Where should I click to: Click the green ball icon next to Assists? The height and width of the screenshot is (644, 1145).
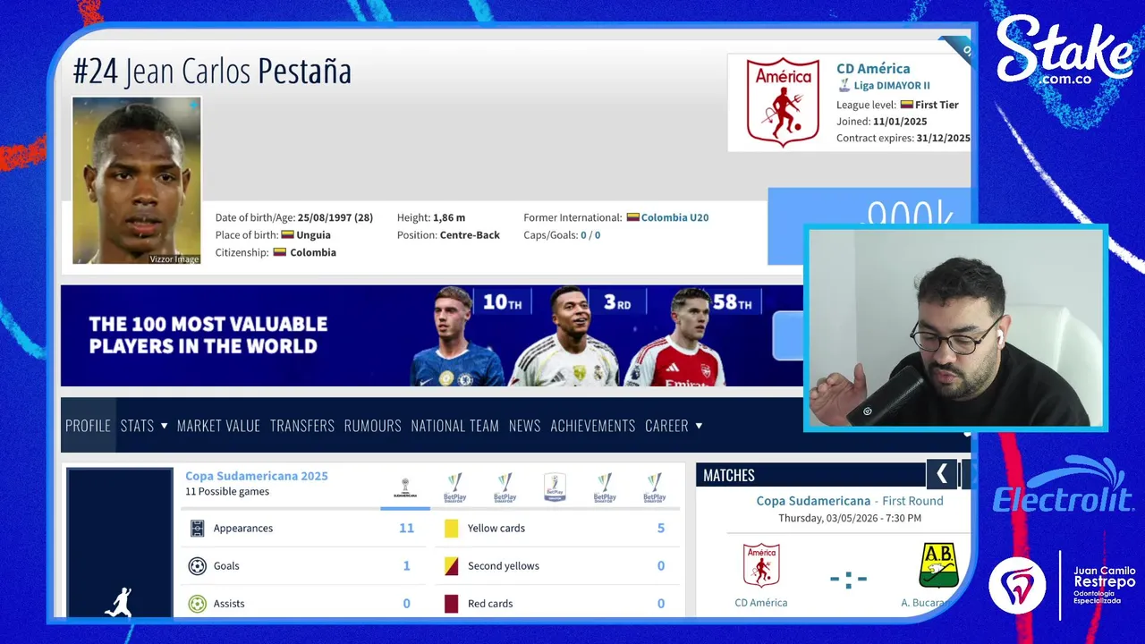tap(198, 604)
